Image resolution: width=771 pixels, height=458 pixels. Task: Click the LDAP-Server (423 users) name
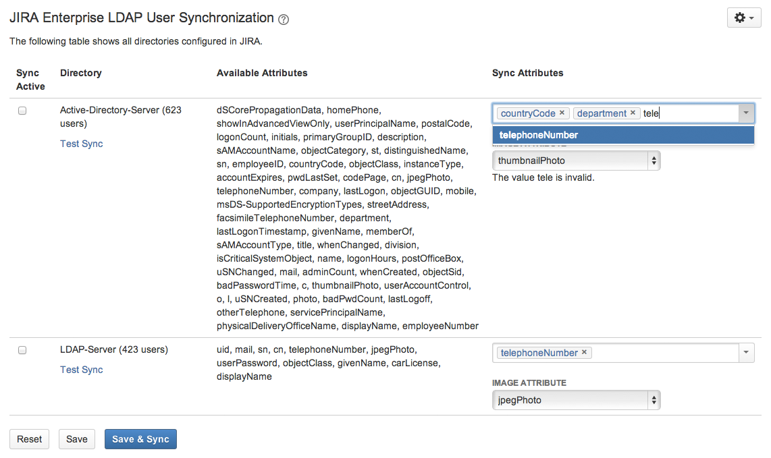(x=114, y=349)
